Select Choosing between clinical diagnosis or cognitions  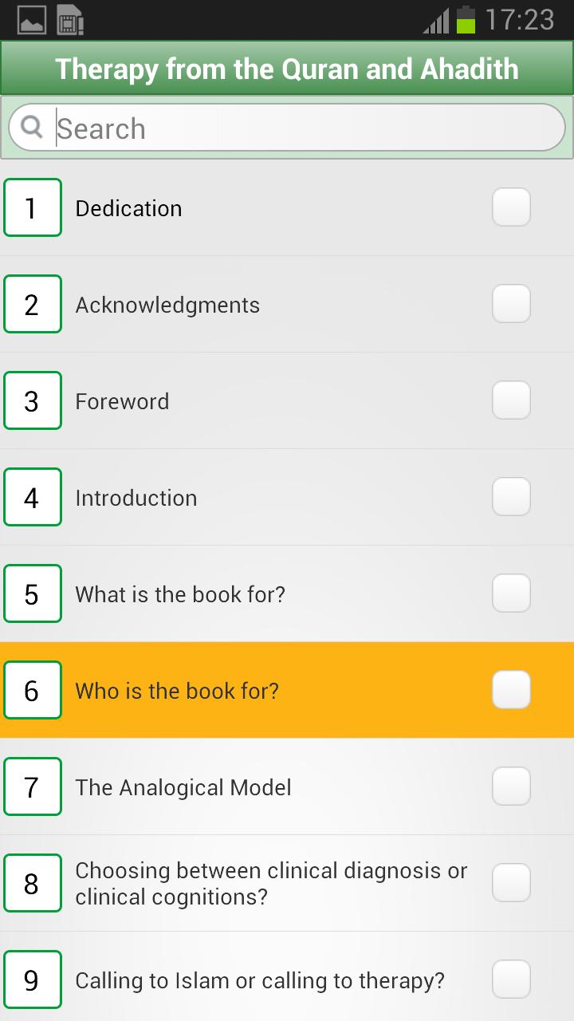[271, 884]
